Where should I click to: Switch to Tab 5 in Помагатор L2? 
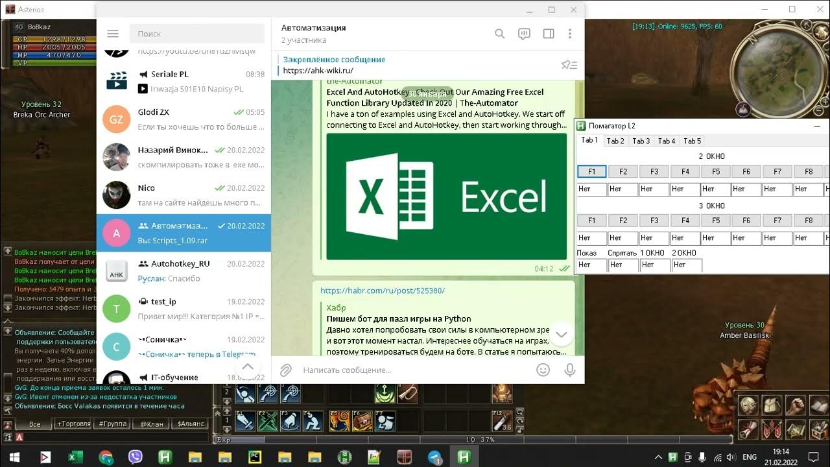pyautogui.click(x=693, y=141)
